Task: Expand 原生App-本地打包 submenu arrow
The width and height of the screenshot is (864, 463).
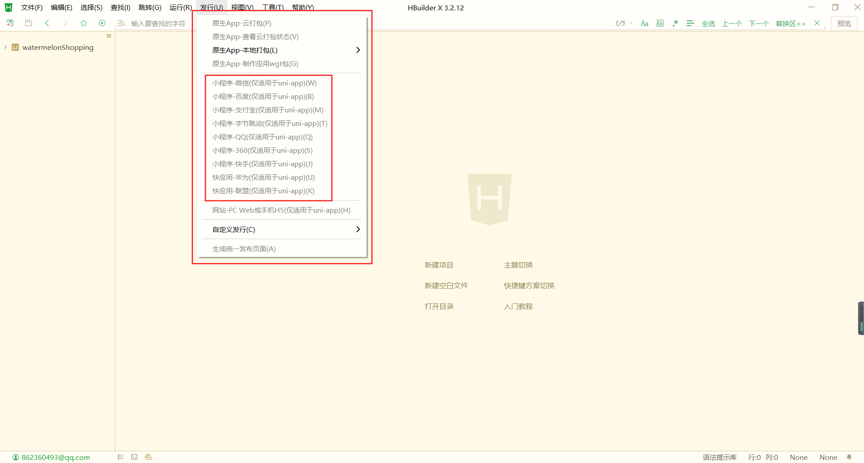Action: [358, 50]
